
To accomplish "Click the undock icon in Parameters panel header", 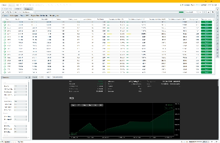I will (29, 77).
